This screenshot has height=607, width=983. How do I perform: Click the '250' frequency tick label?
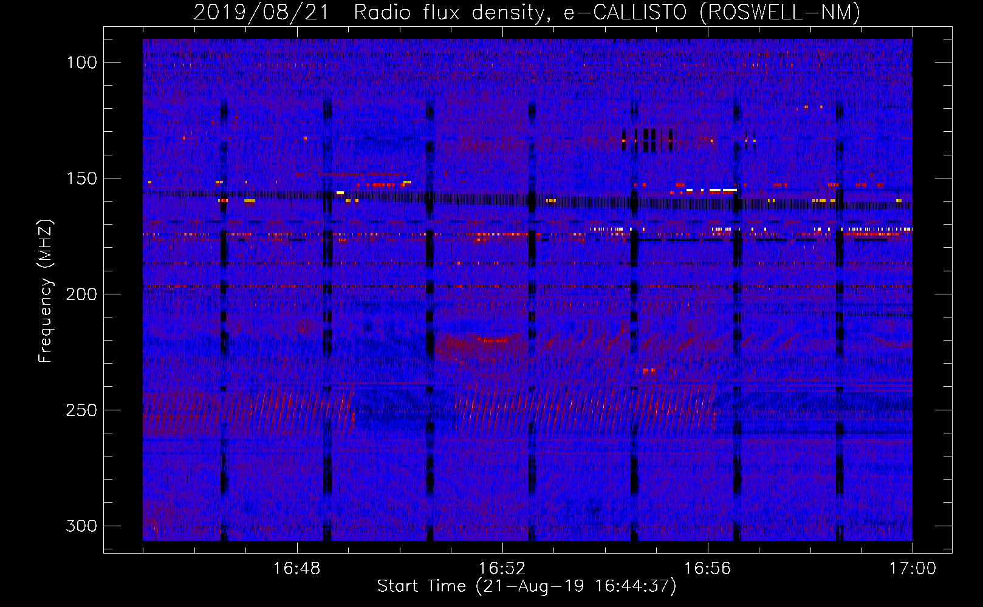click(x=81, y=410)
